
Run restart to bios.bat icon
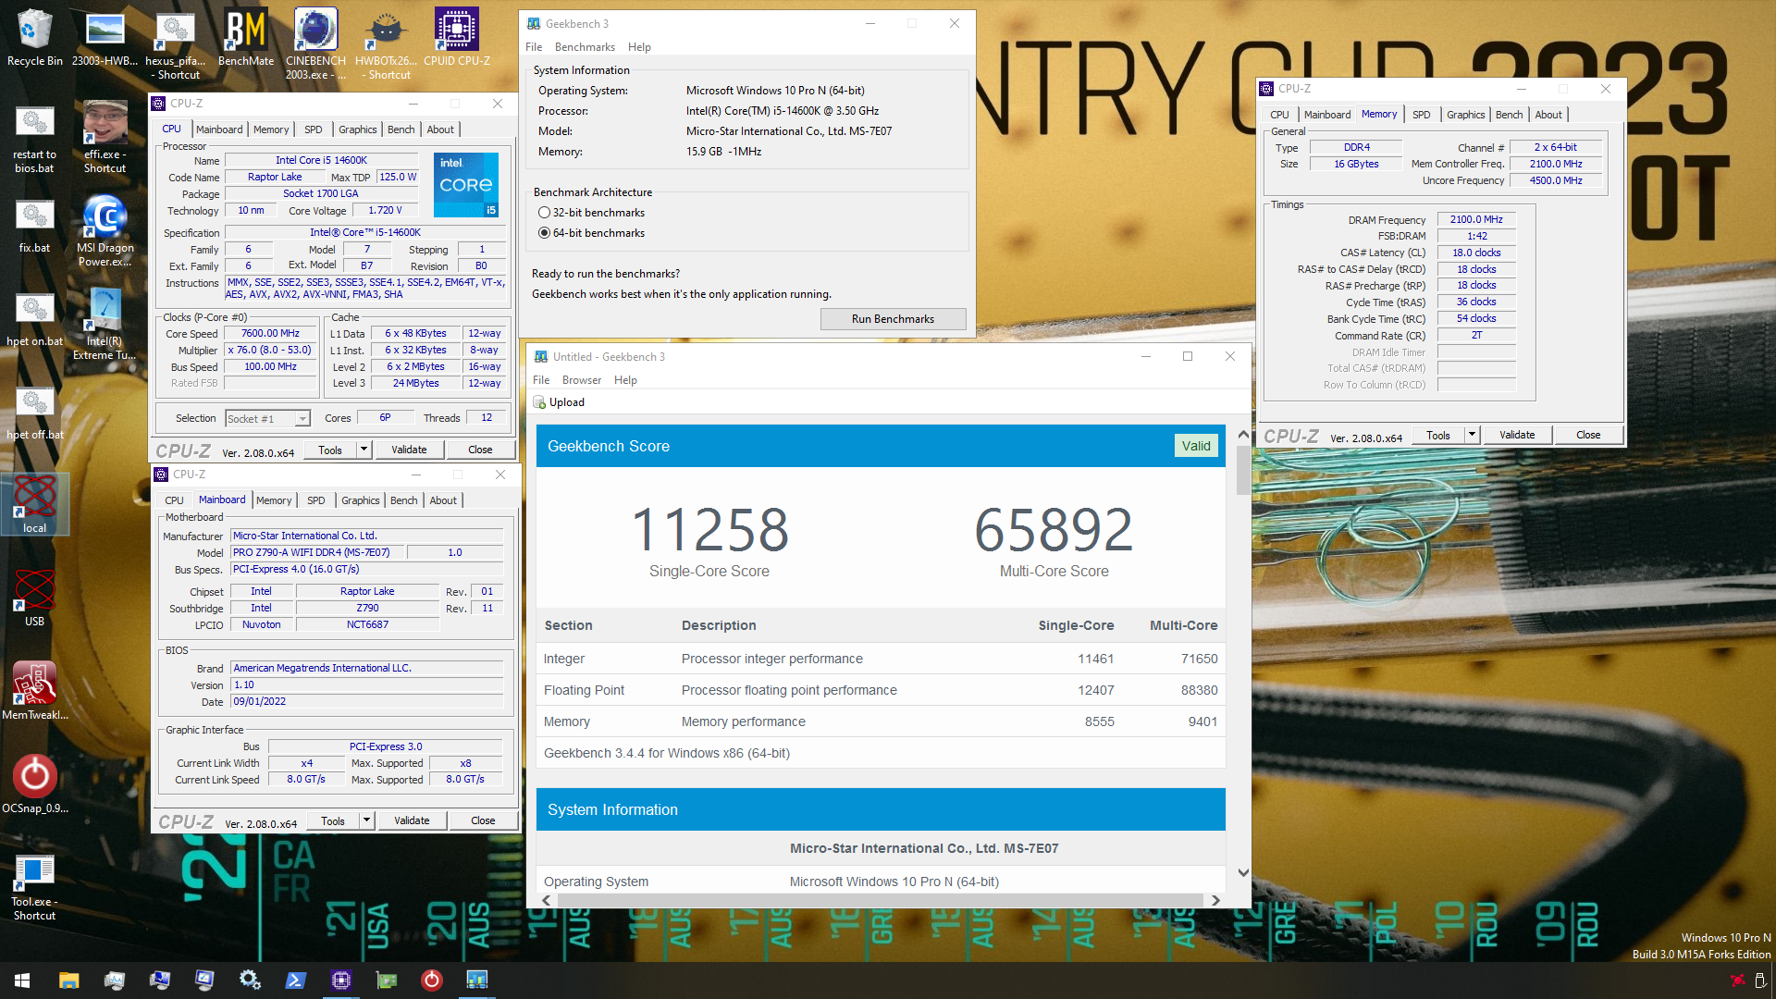click(x=34, y=137)
